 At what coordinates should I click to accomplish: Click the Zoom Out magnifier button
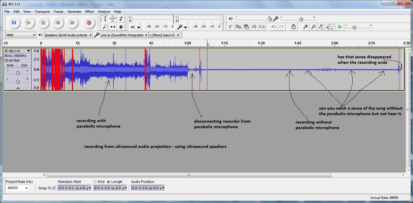[313, 27]
